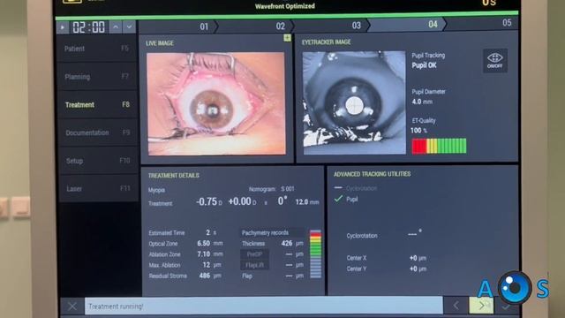Click the Pupil OK status text
Viewport: 565px width, 318px height.
pos(424,65)
